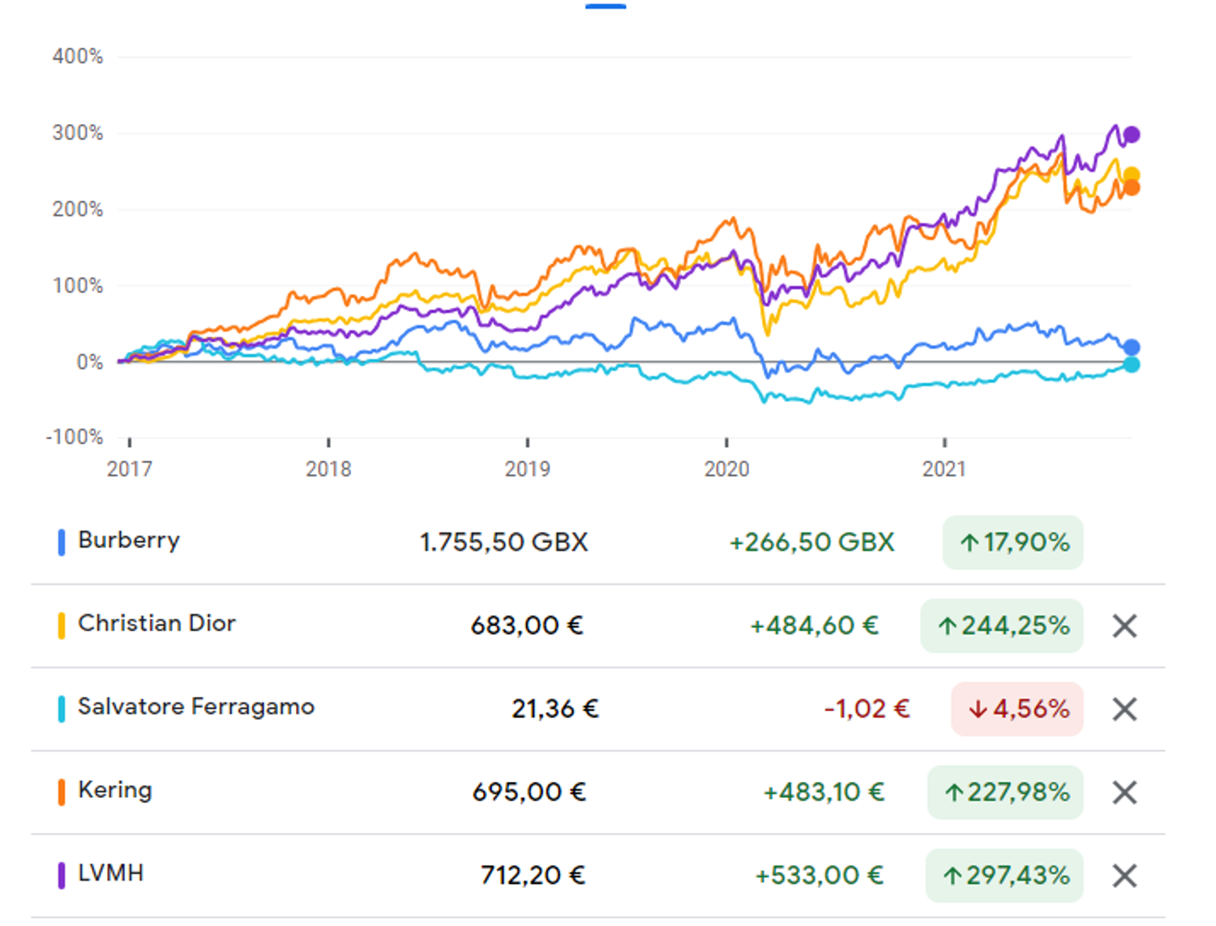The image size is (1216, 926).
Task: Click Kering's 227,98% change badge
Action: [x=1005, y=792]
